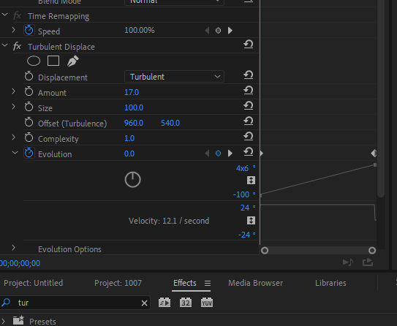Toggle animation stopwatch for Displacement
This screenshot has width=397, height=326.
coord(29,77)
